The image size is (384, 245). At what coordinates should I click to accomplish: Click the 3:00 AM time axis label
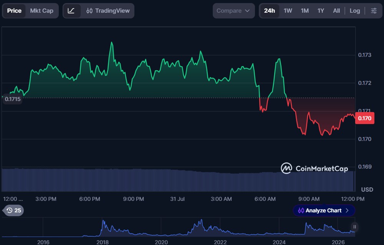(x=221, y=199)
